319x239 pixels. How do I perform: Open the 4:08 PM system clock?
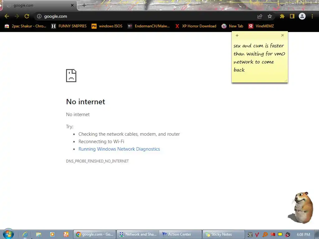(303, 235)
